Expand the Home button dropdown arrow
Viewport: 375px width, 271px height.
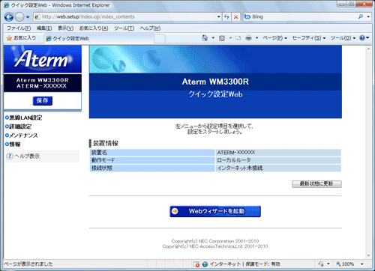(x=213, y=38)
